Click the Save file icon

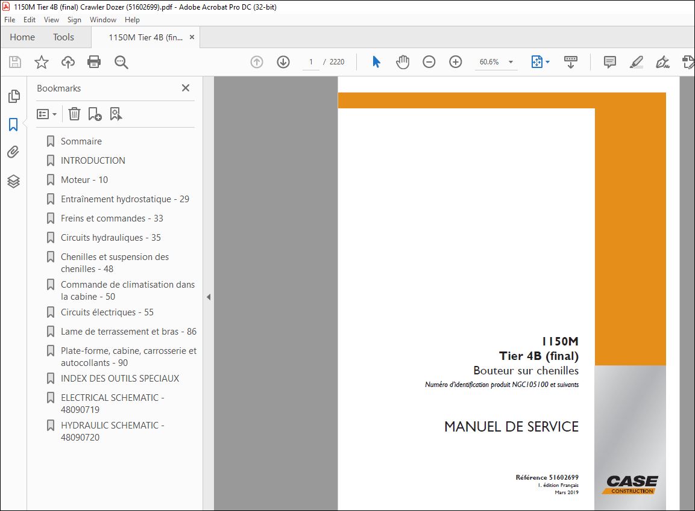click(x=15, y=62)
